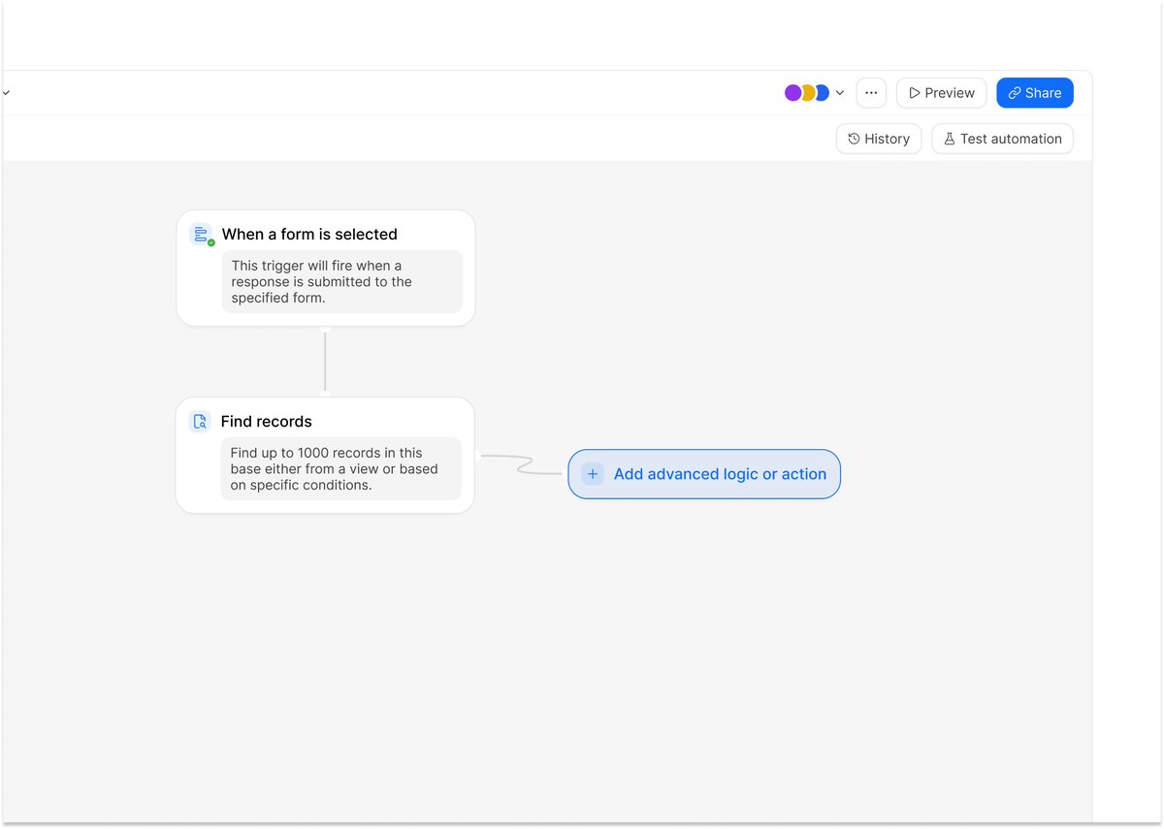Click the purple collaborator avatar
Image resolution: width=1164 pixels, height=829 pixels.
pos(792,93)
